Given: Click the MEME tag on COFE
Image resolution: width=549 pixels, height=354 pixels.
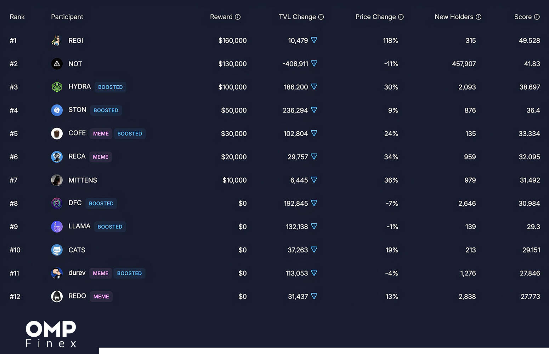Looking at the screenshot, I should [x=101, y=134].
